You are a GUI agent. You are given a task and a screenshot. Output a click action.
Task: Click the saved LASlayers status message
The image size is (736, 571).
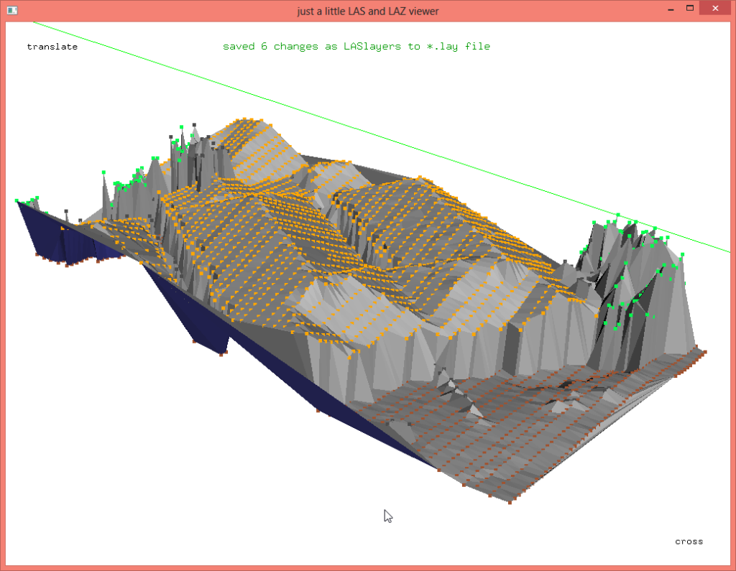356,46
